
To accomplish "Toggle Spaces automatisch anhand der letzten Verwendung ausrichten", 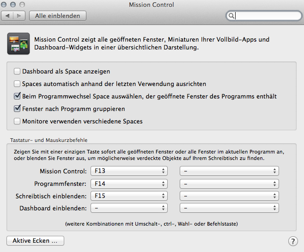I will point(17,84).
